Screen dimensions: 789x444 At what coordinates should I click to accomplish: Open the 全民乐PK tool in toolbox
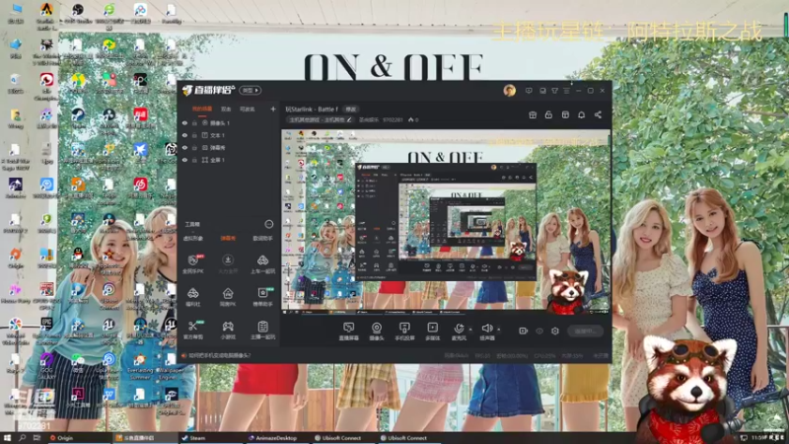pyautogui.click(x=192, y=263)
